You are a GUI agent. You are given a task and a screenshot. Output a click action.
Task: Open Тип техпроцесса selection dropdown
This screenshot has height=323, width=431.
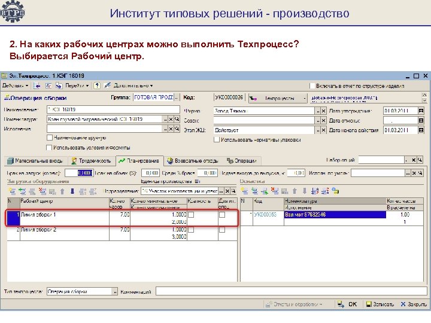pos(115,292)
